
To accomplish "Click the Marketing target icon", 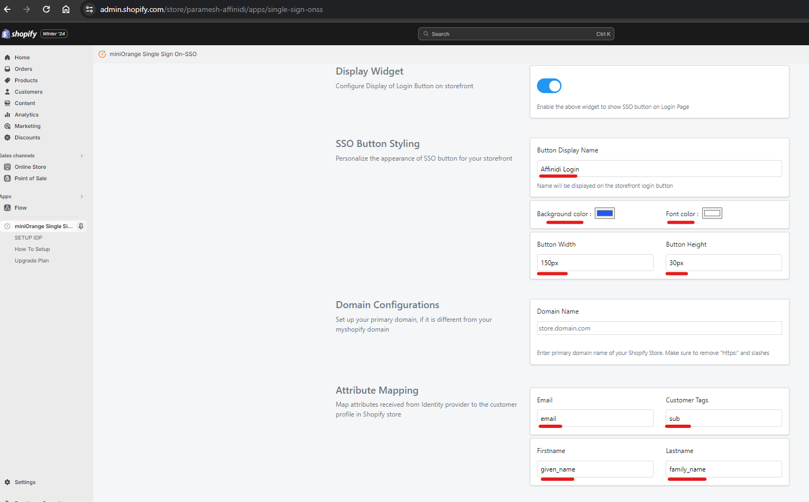I will [x=8, y=126].
